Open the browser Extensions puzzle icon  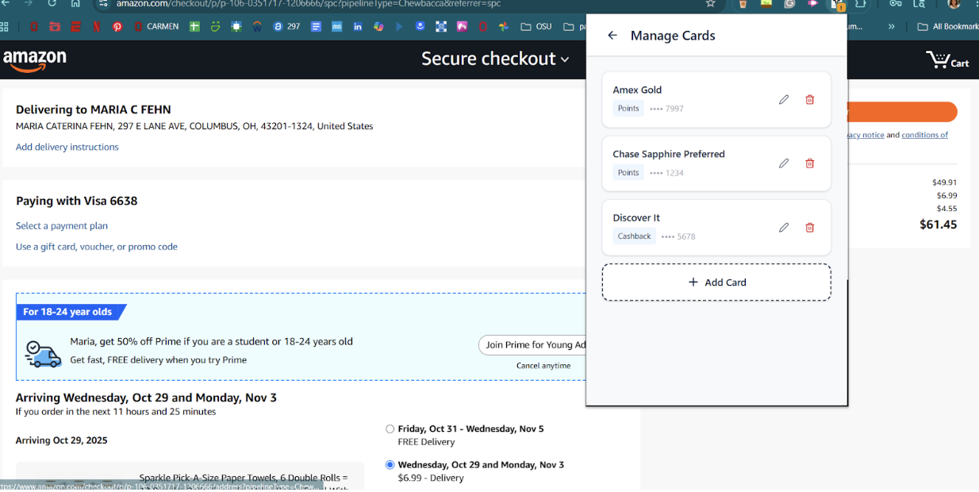[861, 4]
